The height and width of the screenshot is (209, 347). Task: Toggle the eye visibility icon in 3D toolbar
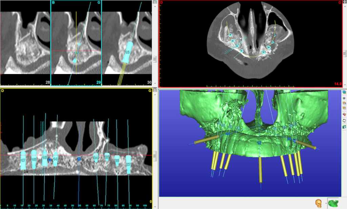coord(345,97)
